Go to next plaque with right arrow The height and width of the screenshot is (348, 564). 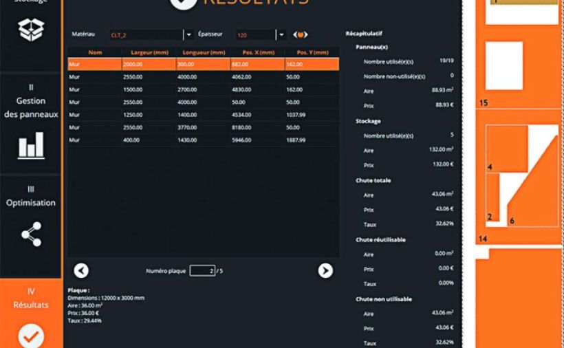tap(325, 271)
